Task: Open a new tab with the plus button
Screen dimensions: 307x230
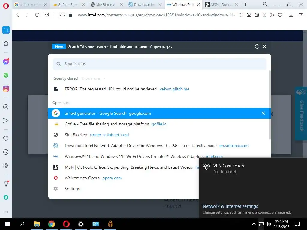Action: [245, 4]
